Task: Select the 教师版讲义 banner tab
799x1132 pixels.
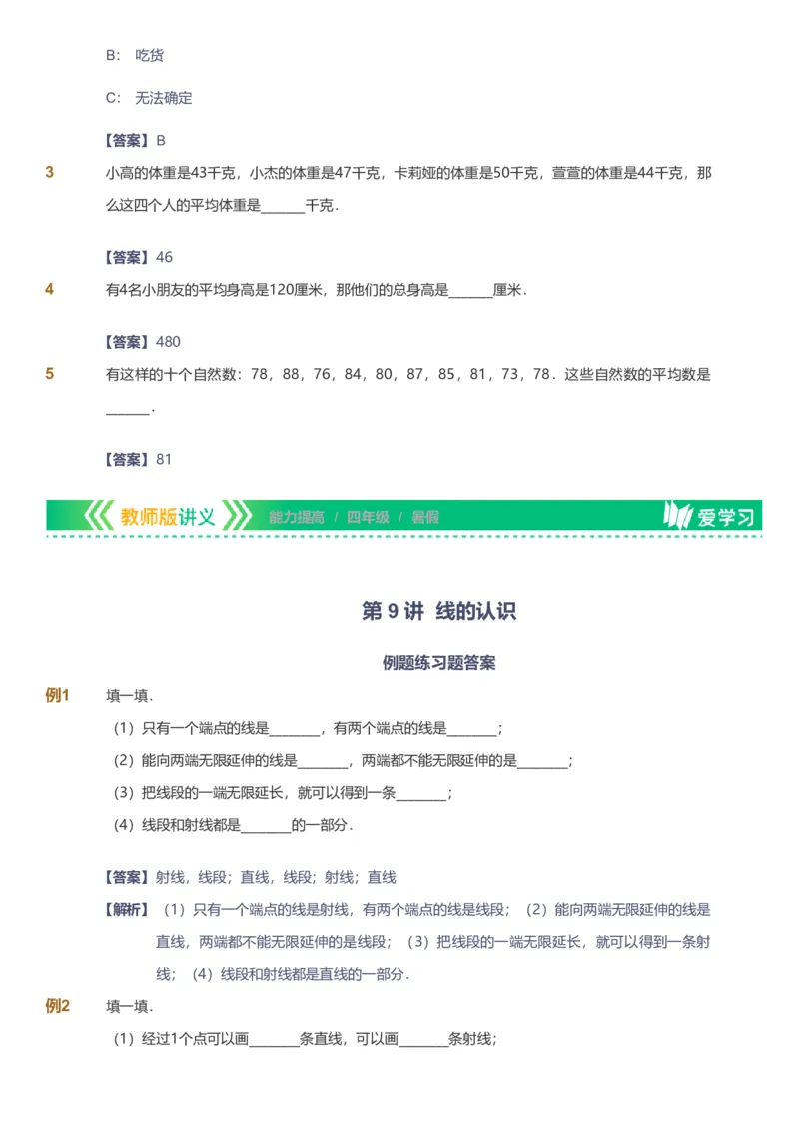Action: coord(168,517)
